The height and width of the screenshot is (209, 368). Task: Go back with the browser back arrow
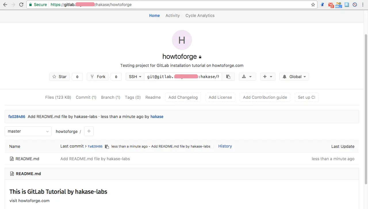click(x=5, y=5)
